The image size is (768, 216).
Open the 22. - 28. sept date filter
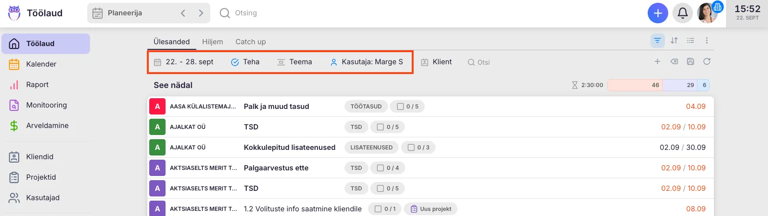[184, 62]
